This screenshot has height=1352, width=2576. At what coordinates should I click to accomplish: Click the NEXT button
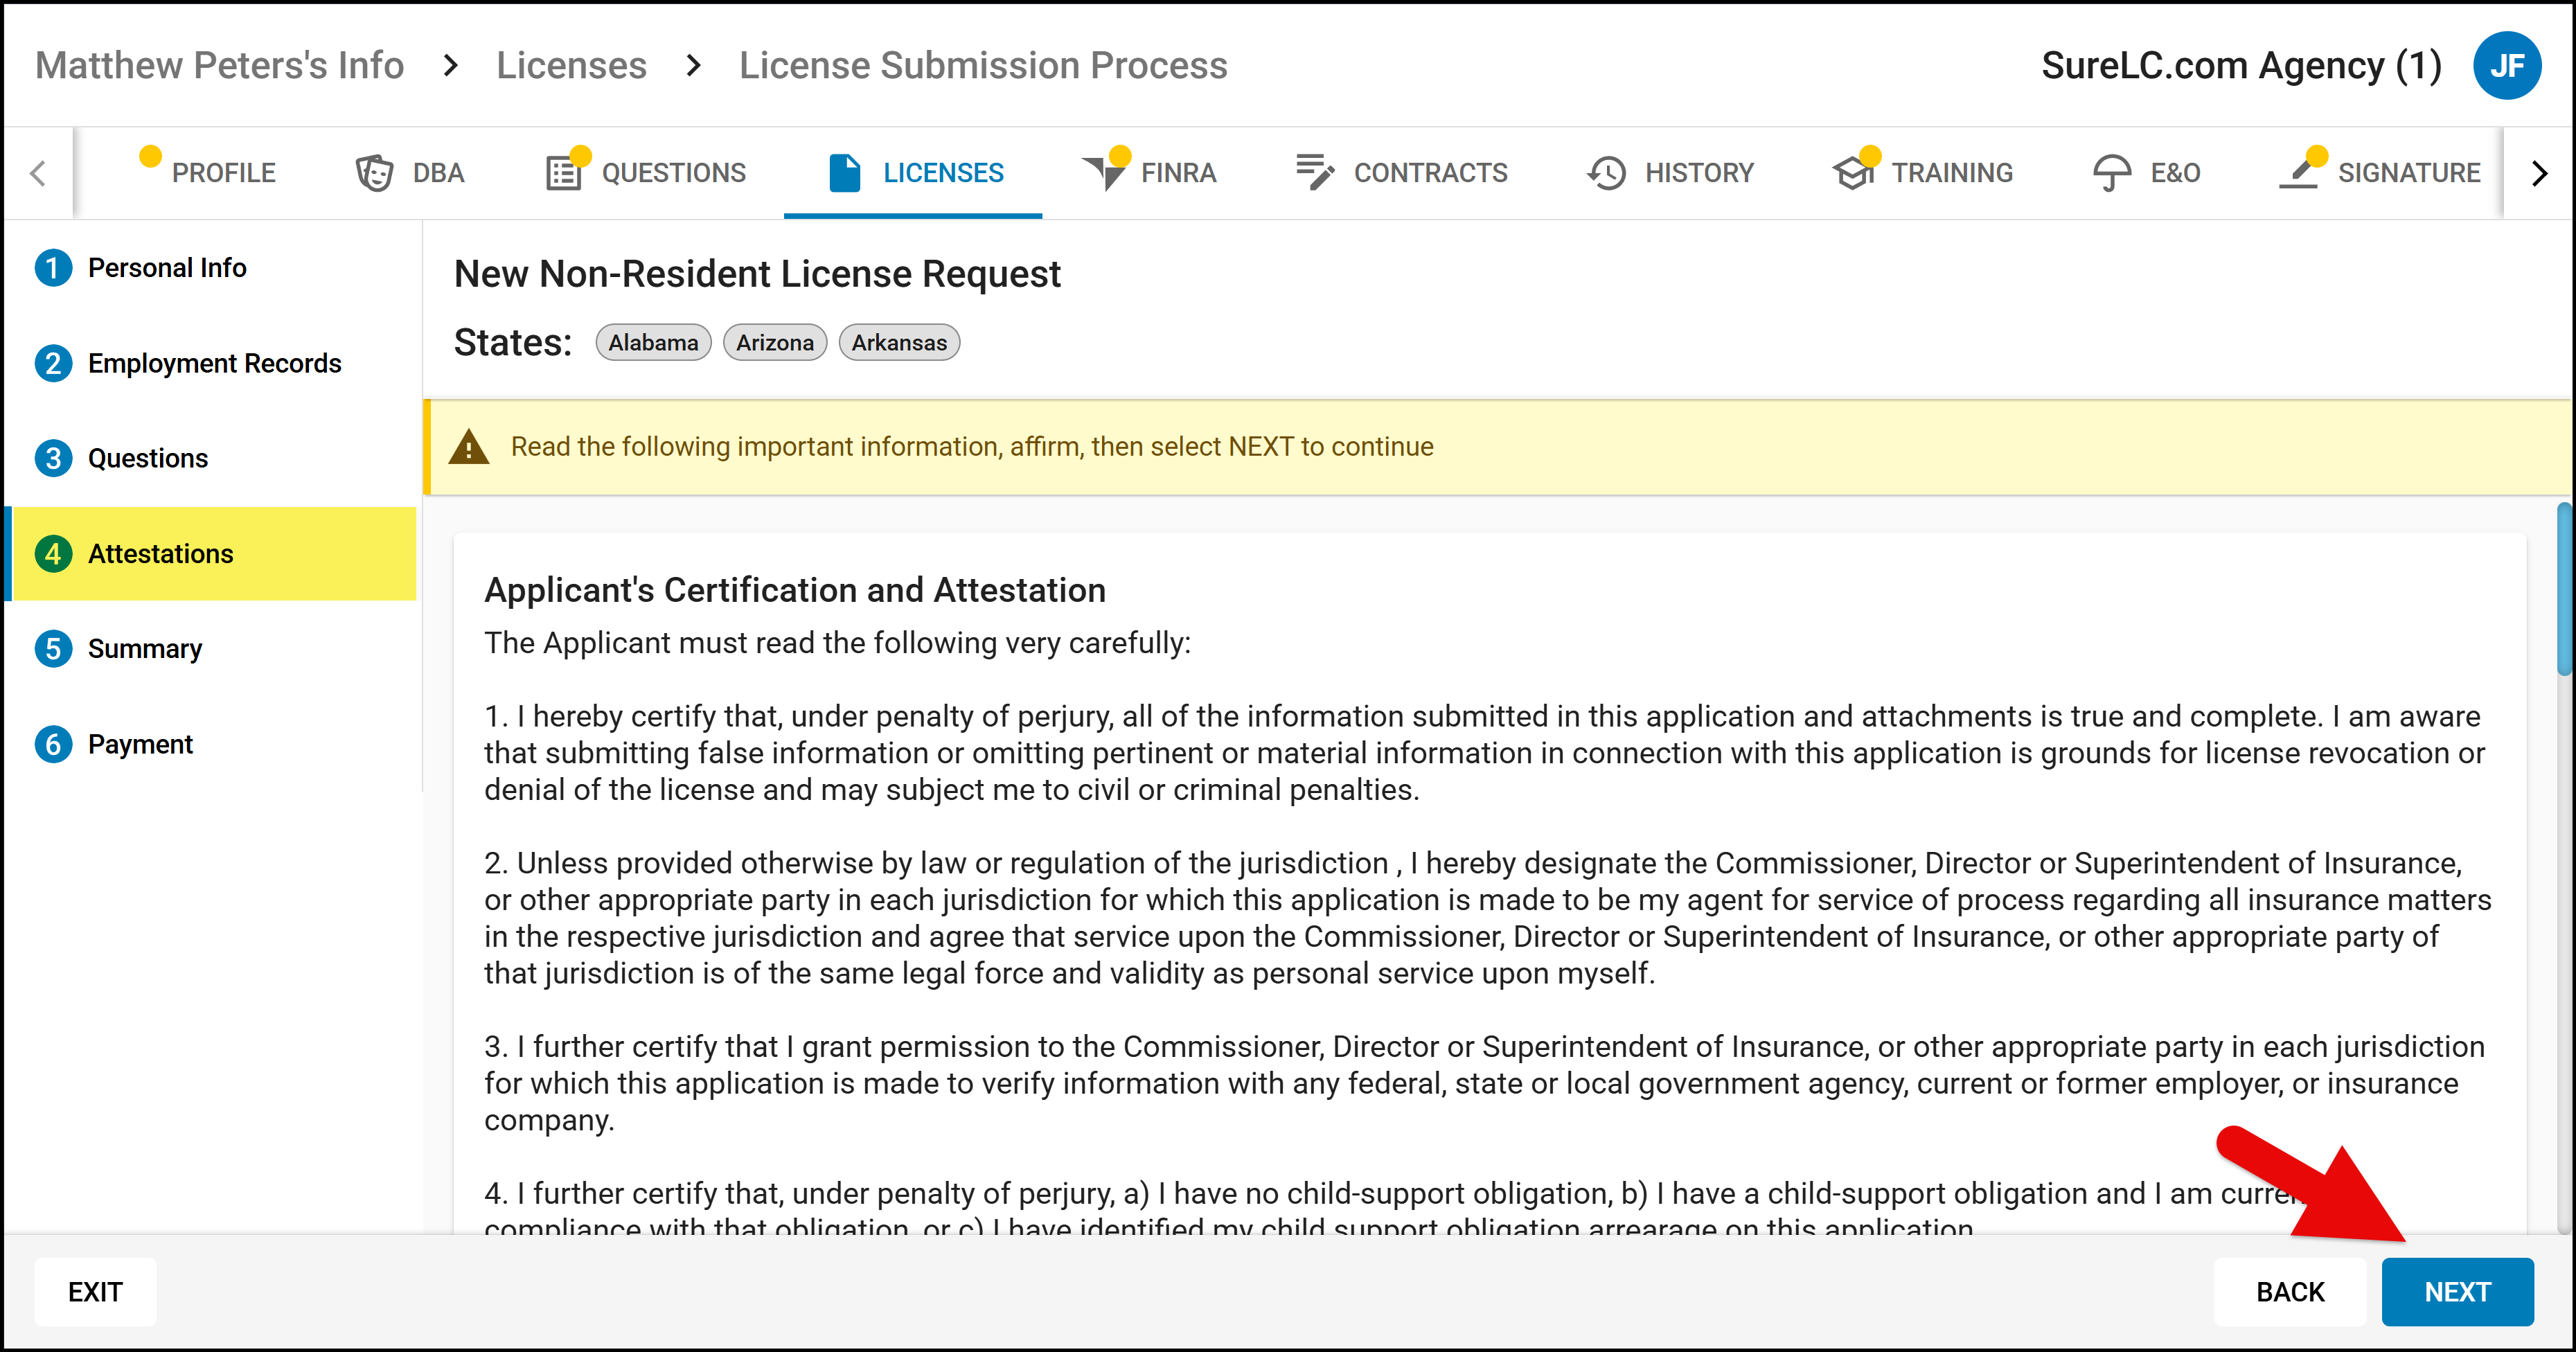pyautogui.click(x=2457, y=1292)
